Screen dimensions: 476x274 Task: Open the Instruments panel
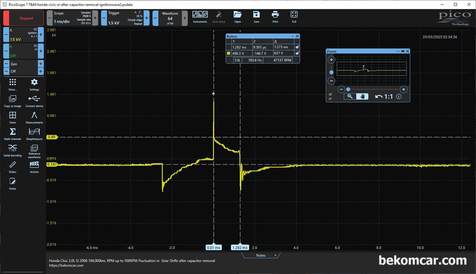[x=200, y=17]
